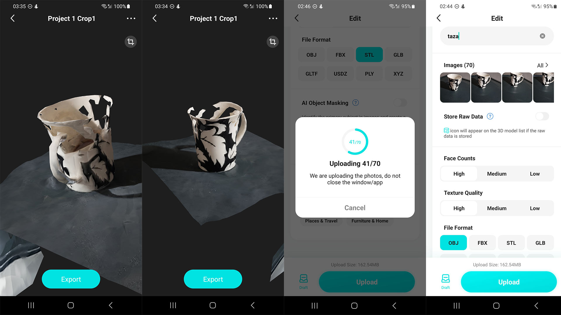Select High face count option
Image resolution: width=561 pixels, height=315 pixels.
click(x=459, y=174)
